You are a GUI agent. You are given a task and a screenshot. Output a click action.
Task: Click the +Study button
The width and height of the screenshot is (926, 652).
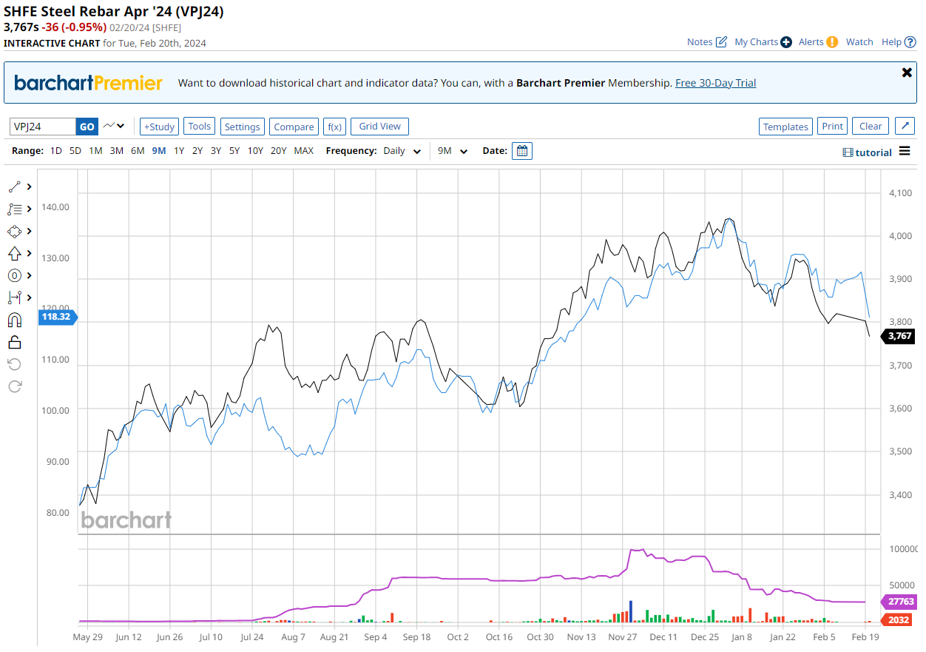(x=159, y=127)
